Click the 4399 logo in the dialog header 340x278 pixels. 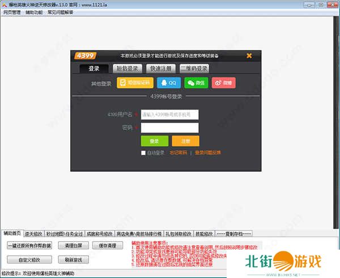86,56
